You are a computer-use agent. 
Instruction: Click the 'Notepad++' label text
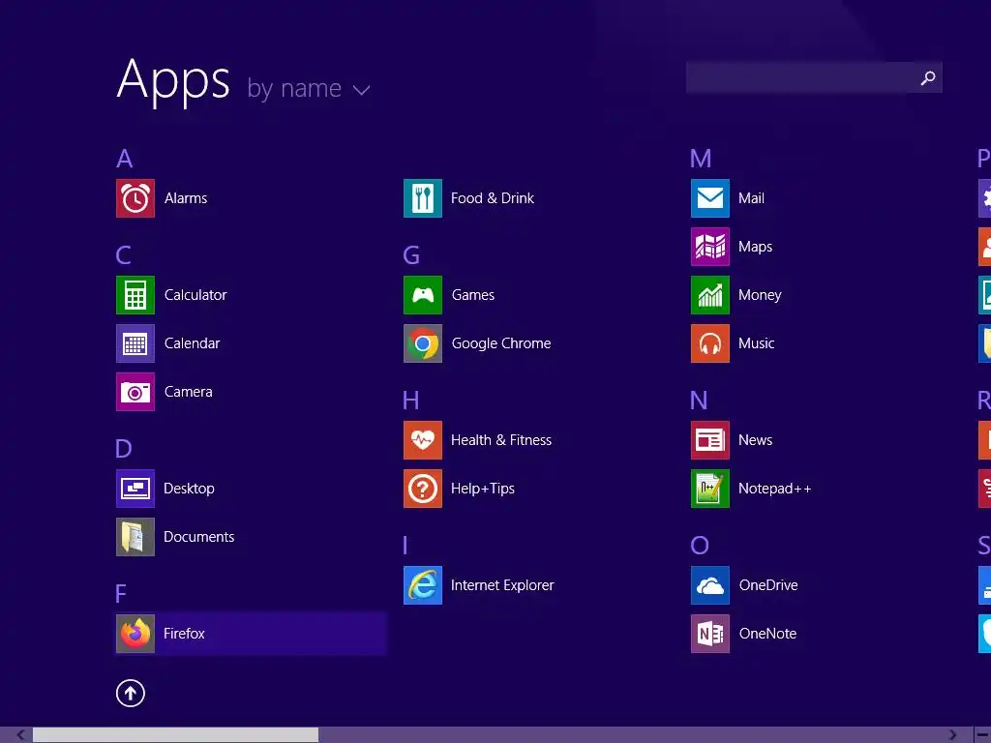(x=775, y=489)
